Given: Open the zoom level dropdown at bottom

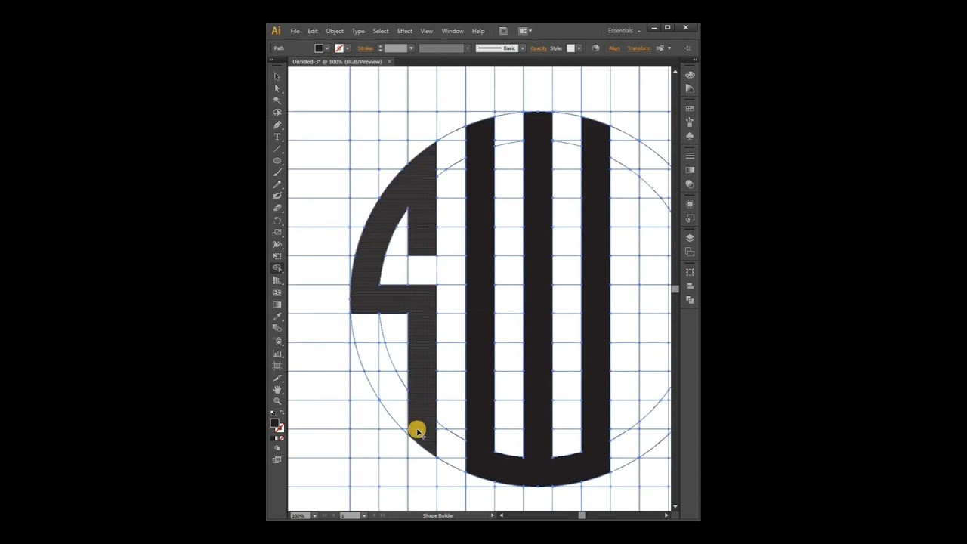Looking at the screenshot, I should 314,515.
